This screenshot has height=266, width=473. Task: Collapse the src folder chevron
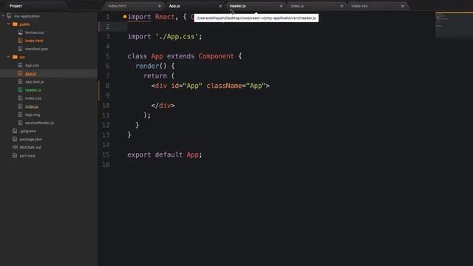click(8, 57)
